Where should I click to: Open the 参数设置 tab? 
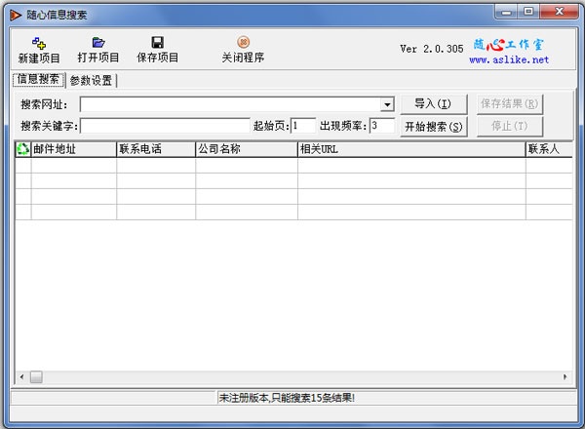point(91,81)
